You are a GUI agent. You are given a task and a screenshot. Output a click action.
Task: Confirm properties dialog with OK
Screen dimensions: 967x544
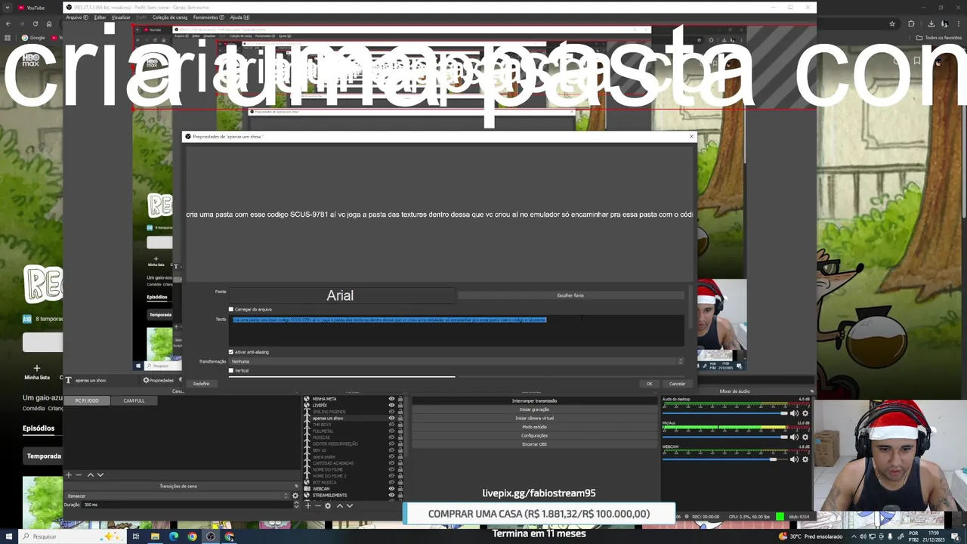pyautogui.click(x=649, y=384)
